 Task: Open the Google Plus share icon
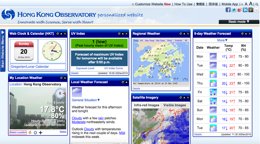tap(251, 10)
